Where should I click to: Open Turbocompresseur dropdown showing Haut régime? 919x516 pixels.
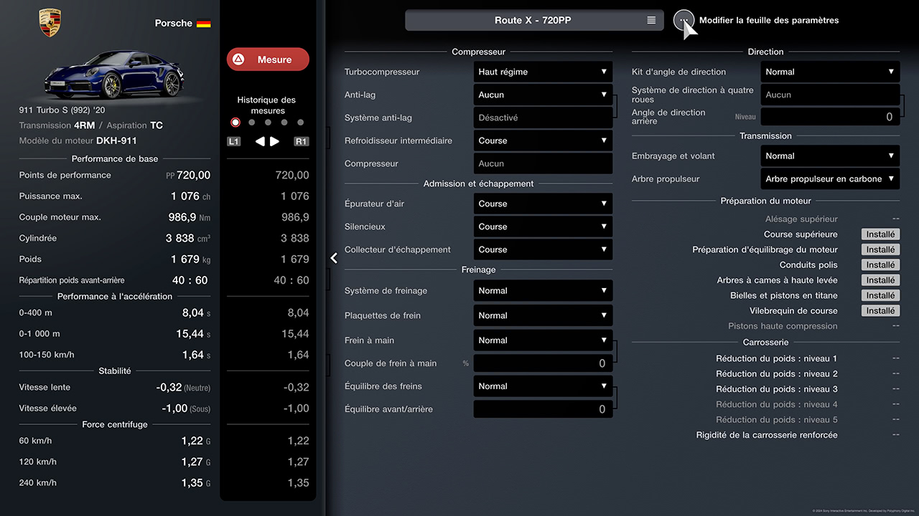click(x=543, y=72)
